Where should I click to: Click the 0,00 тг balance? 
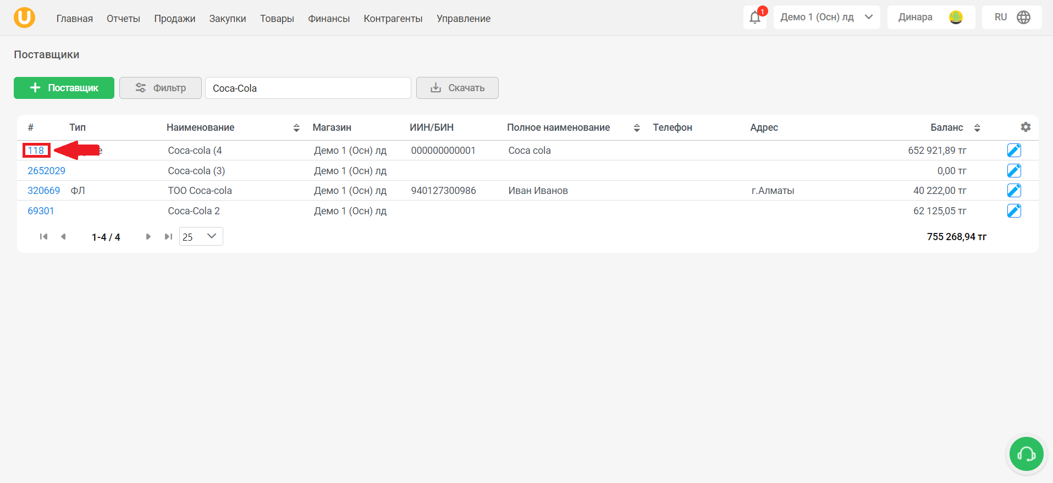click(952, 171)
